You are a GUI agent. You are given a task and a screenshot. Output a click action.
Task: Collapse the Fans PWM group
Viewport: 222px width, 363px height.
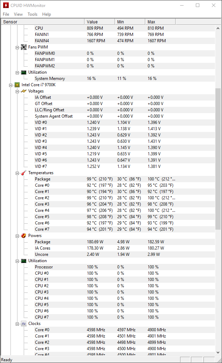click(x=17, y=47)
